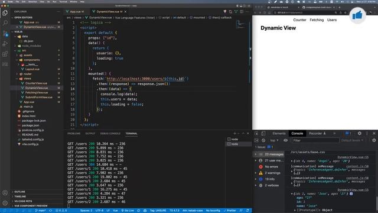Open Source Control view in activity bar
Screen dimensions: 378x213
pos(5,33)
